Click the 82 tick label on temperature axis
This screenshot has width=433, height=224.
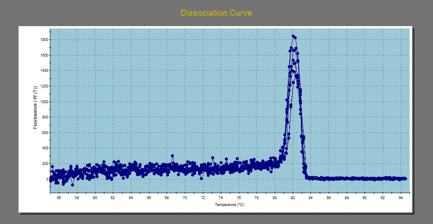(293, 198)
